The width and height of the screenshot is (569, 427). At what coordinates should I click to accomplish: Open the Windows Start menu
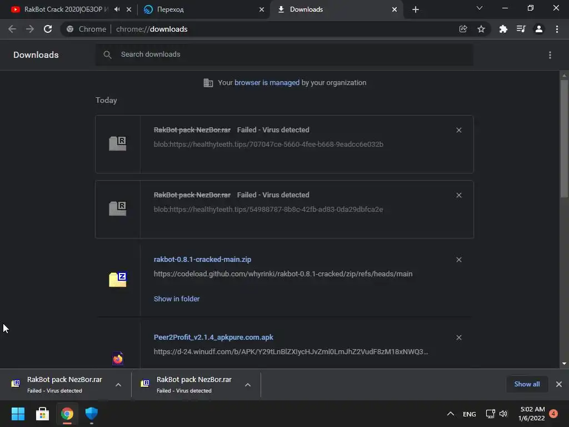coord(18,414)
